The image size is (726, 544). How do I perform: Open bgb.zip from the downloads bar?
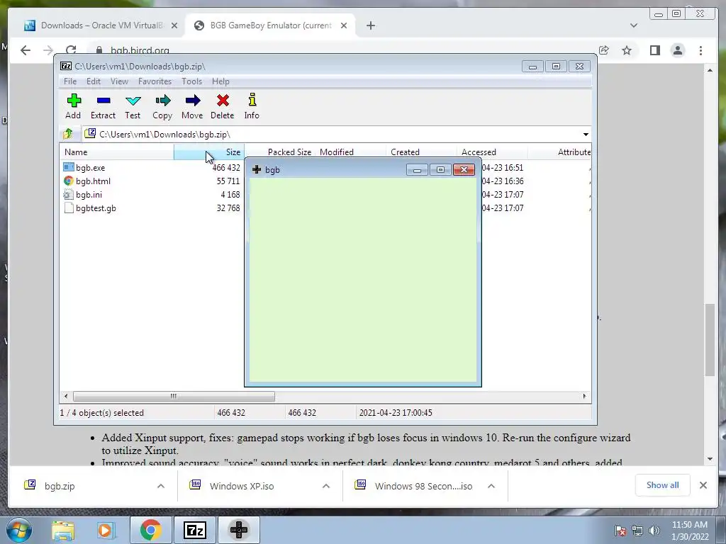(60, 486)
